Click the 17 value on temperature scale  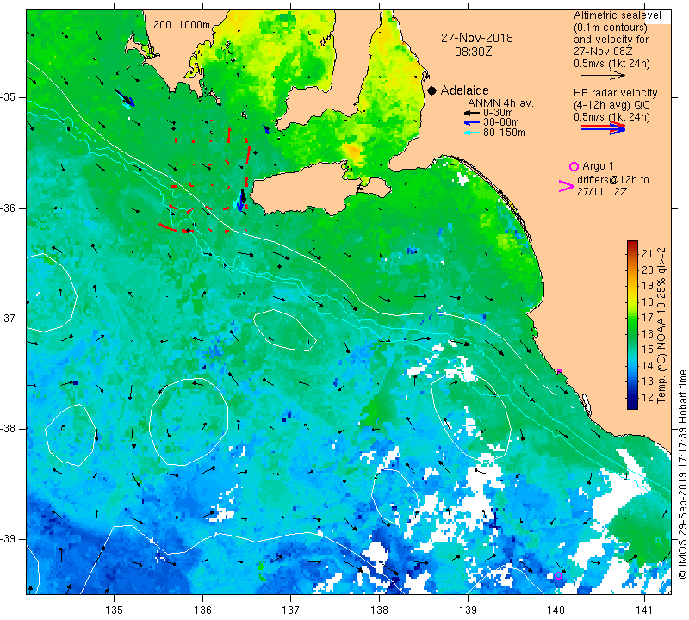(x=648, y=317)
